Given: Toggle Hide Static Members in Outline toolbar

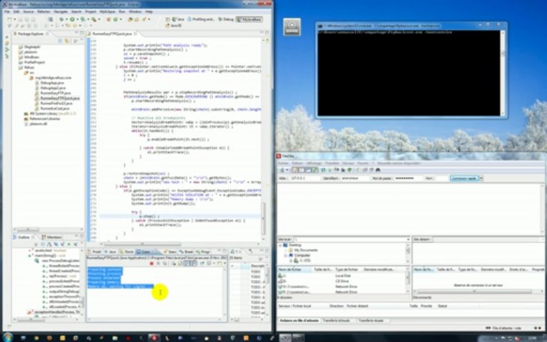Looking at the screenshot, I should pyautogui.click(x=62, y=244).
